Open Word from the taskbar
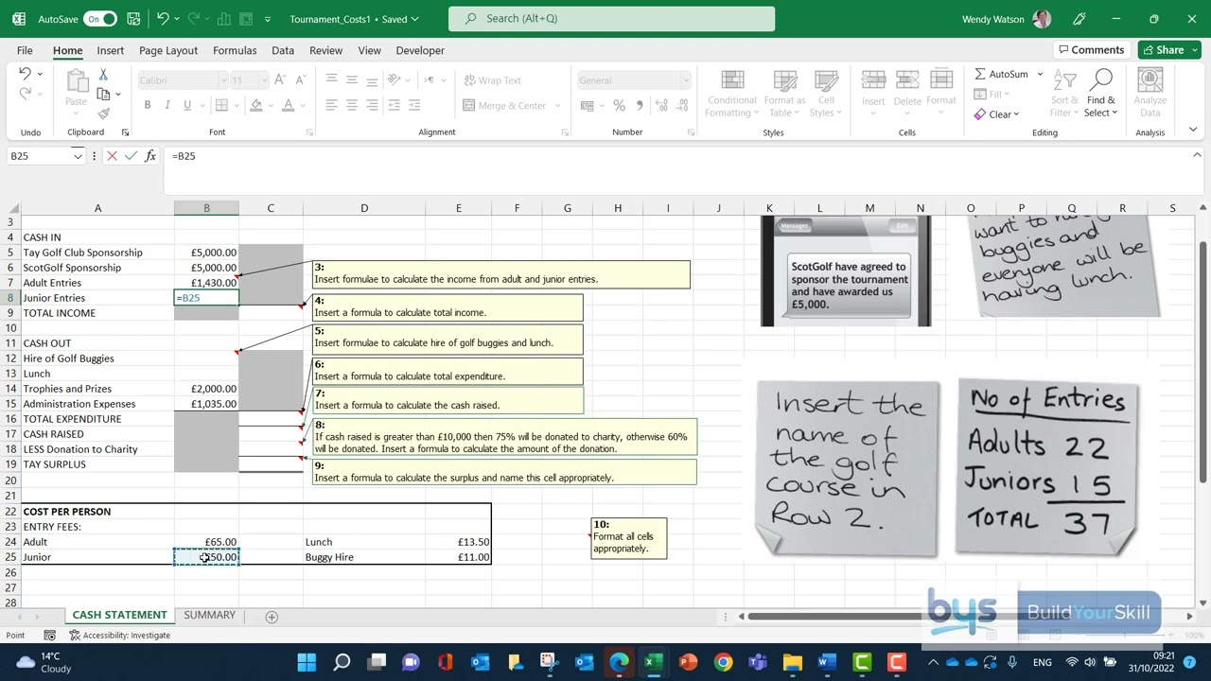 pyautogui.click(x=827, y=662)
